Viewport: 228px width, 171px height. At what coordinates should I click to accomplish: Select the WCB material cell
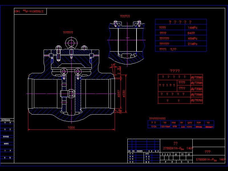174,127
